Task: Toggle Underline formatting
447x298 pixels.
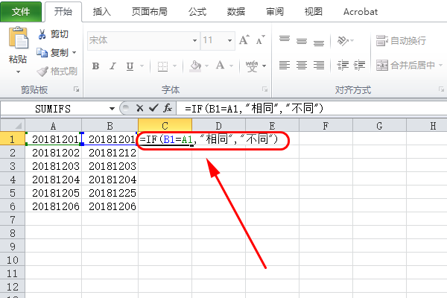Action: coord(130,66)
